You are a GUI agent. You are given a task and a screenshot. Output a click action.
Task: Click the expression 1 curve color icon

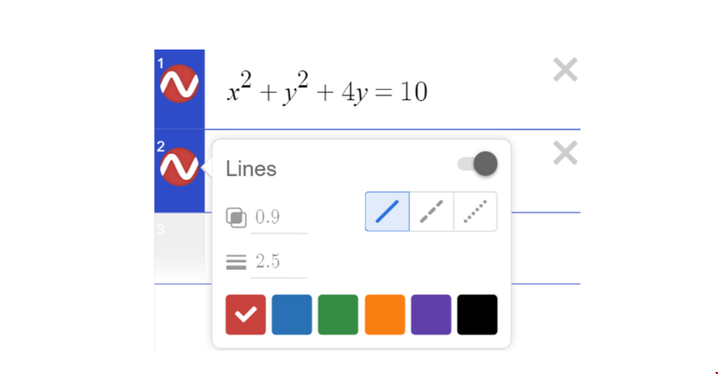click(x=179, y=85)
